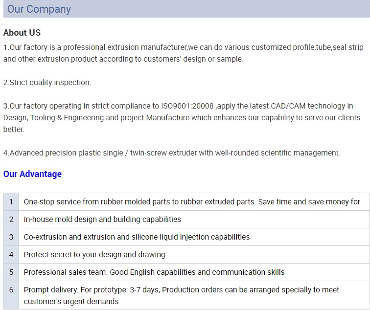Select row number 4 cell
The width and height of the screenshot is (370, 310).
[x=11, y=255]
